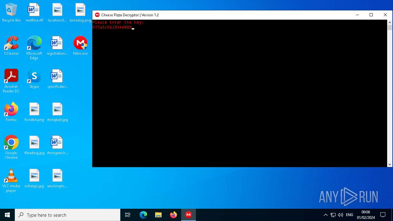This screenshot has width=393, height=221.
Task: Select the zonedog.png image icon
Action: pyautogui.click(x=80, y=13)
